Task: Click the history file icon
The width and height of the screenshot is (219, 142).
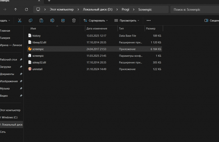Action: 30,35
